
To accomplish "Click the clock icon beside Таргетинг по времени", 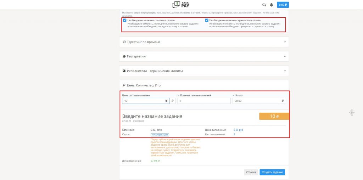I will click(124, 42).
